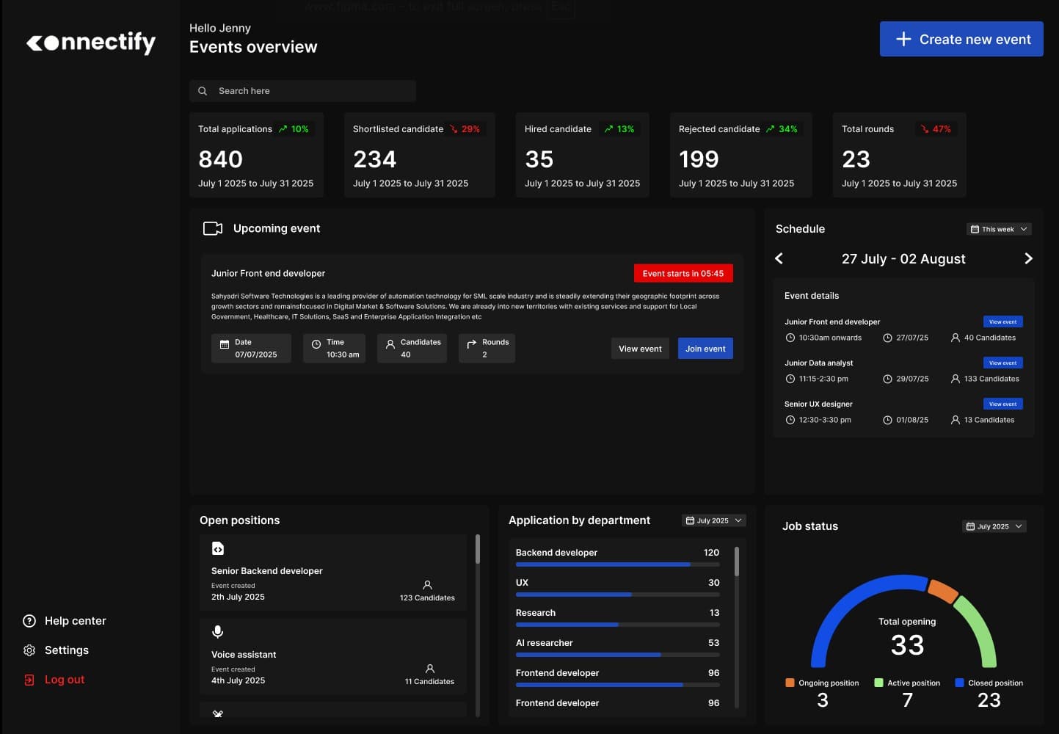Screen dimensions: 1059x734
Task: Click the Create new event button
Action: (961, 39)
